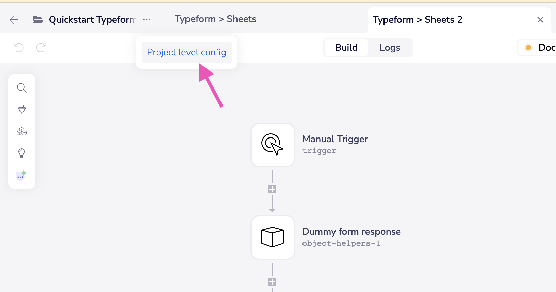Click the Dummy form response cube icon
Image resolution: width=556 pixels, height=292 pixels.
click(273, 238)
